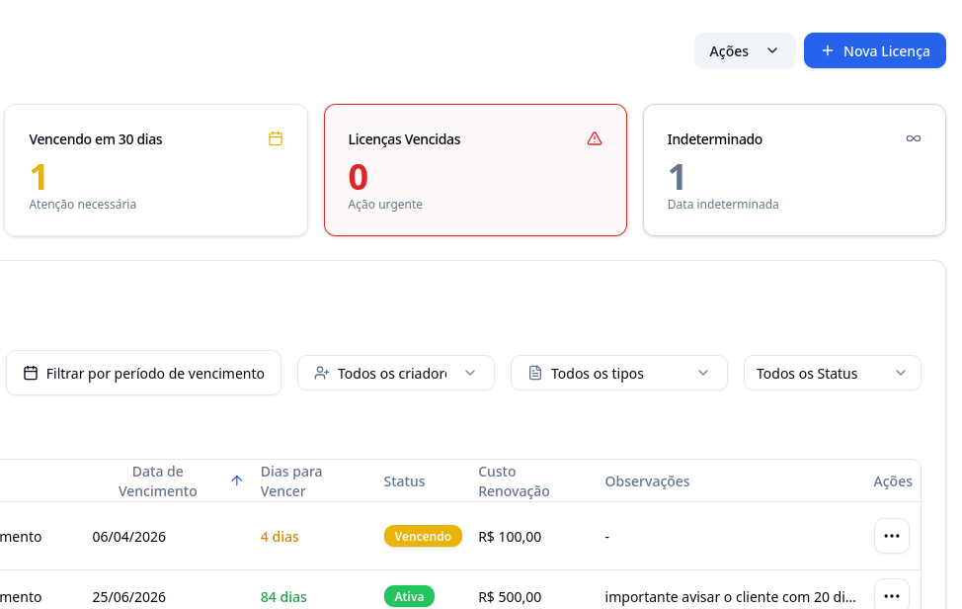Click the document icon in the tipos filter
The width and height of the screenshot is (962, 609).
pyautogui.click(x=534, y=373)
